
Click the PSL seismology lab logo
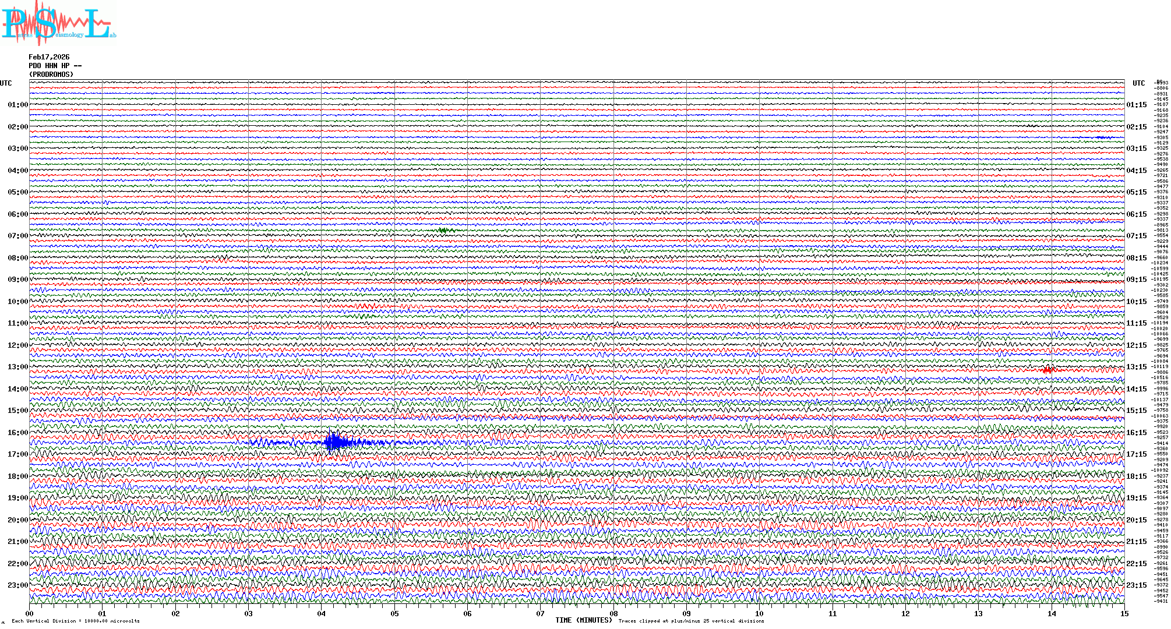pos(58,23)
